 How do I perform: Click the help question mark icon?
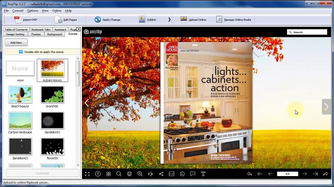point(98,174)
